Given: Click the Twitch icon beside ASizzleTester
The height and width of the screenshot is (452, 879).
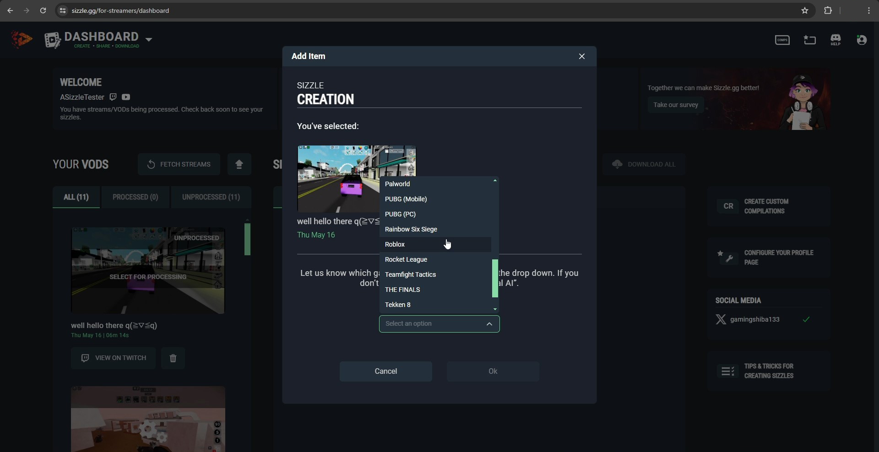Looking at the screenshot, I should (x=113, y=97).
